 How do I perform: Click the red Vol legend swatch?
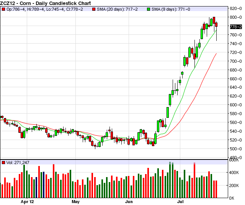click(3, 163)
